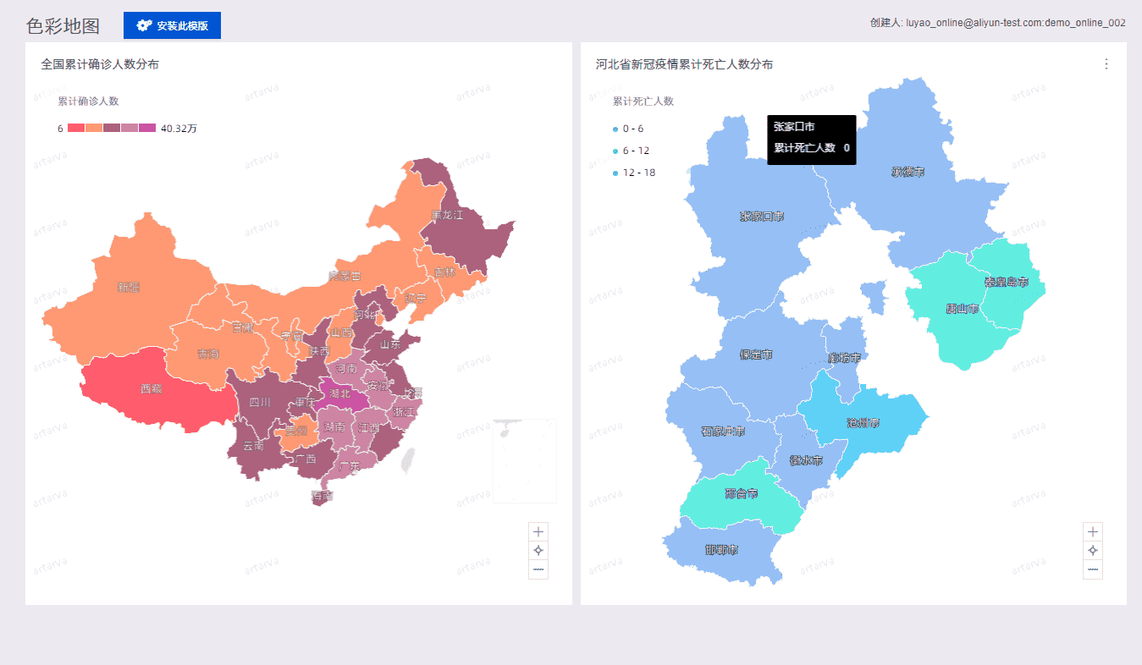
Task: Toggle the 6 - 12 legend range
Action: point(631,151)
